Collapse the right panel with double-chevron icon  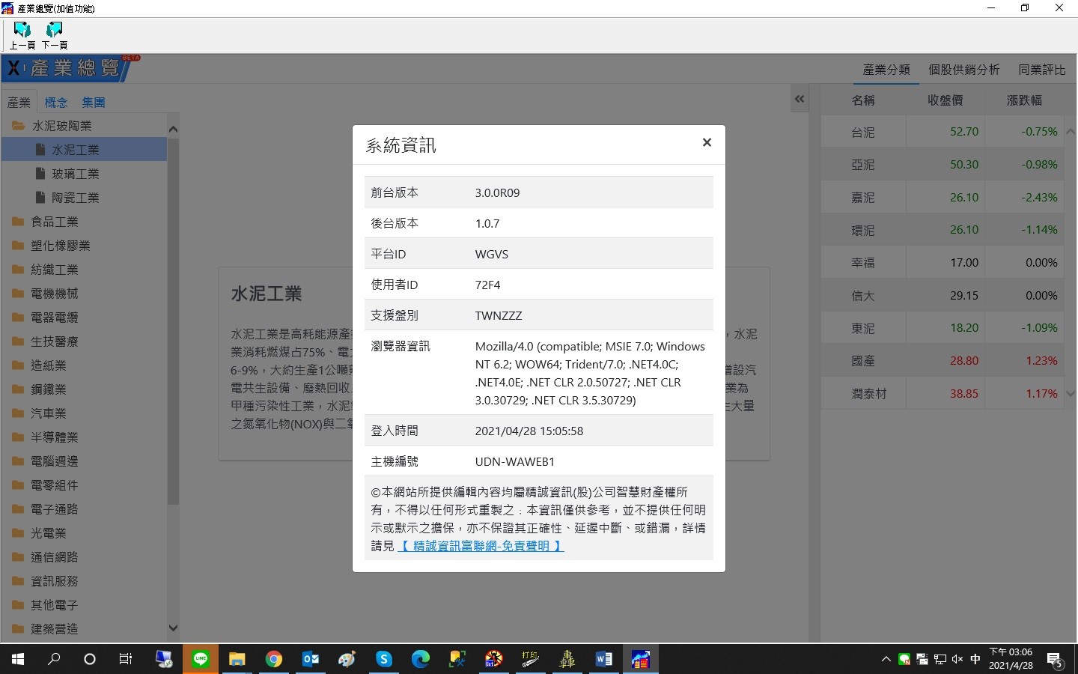[x=800, y=99]
